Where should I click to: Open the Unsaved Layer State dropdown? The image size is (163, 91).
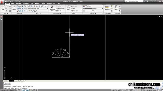click(x=38, y=8)
